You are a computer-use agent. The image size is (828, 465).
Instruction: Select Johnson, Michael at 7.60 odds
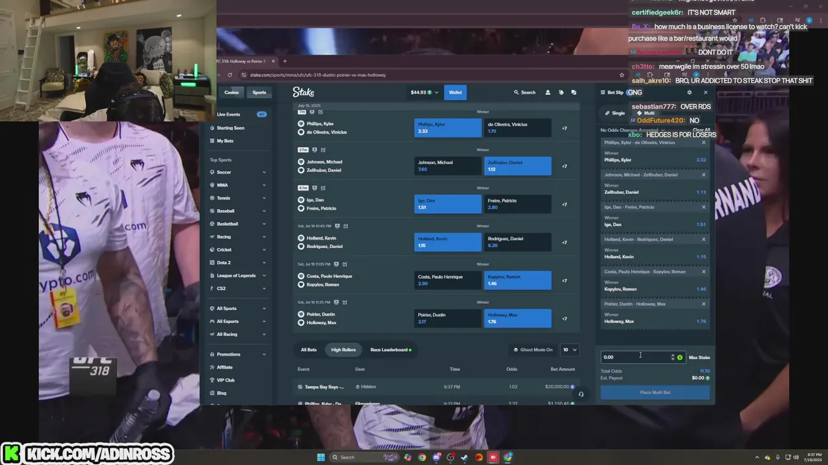(x=448, y=166)
